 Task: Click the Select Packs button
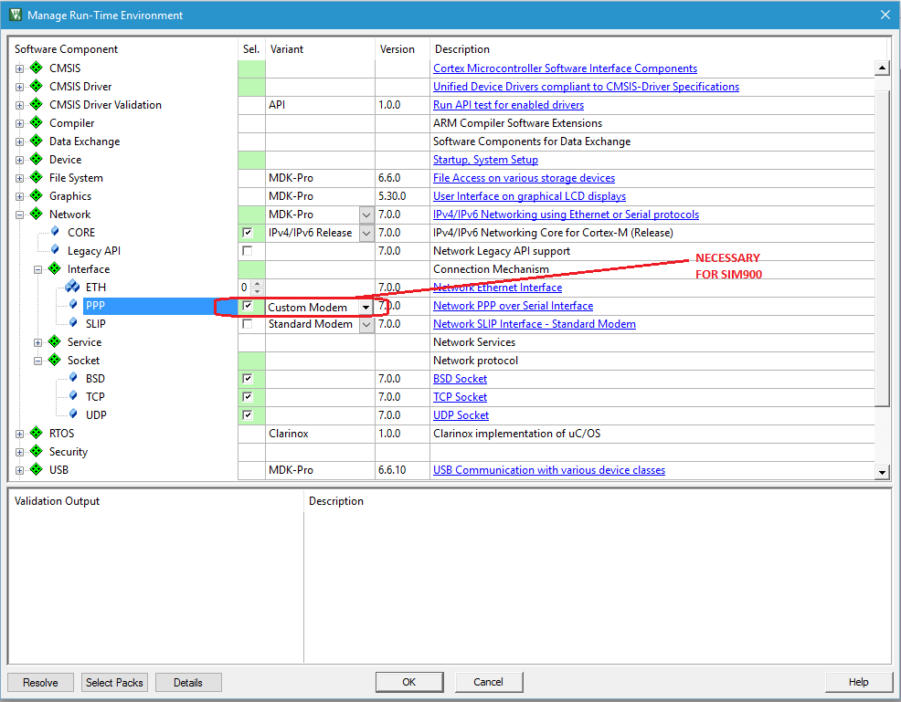coord(114,682)
